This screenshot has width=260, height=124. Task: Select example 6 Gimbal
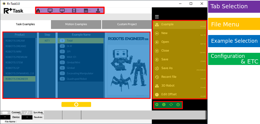[x=81, y=68]
